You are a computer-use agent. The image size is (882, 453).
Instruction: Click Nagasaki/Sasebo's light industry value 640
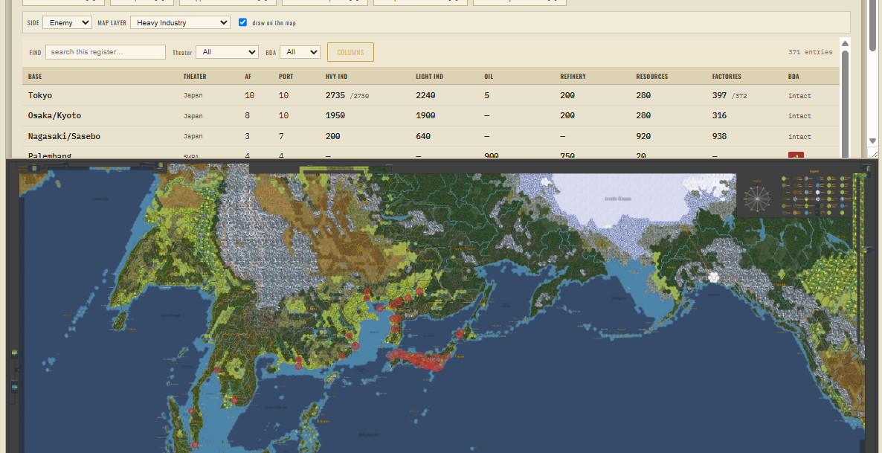pyautogui.click(x=424, y=136)
